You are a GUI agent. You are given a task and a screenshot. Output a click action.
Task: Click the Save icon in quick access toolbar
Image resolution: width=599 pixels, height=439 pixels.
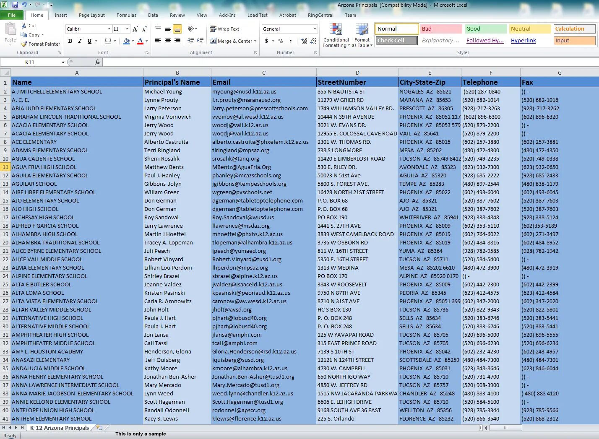point(15,5)
